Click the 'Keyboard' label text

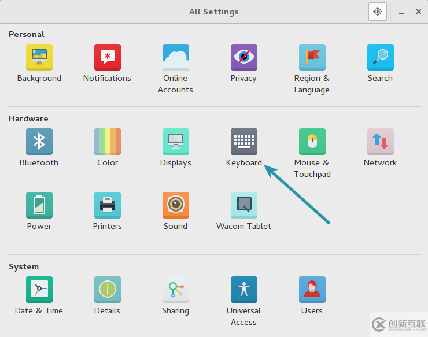tap(243, 163)
